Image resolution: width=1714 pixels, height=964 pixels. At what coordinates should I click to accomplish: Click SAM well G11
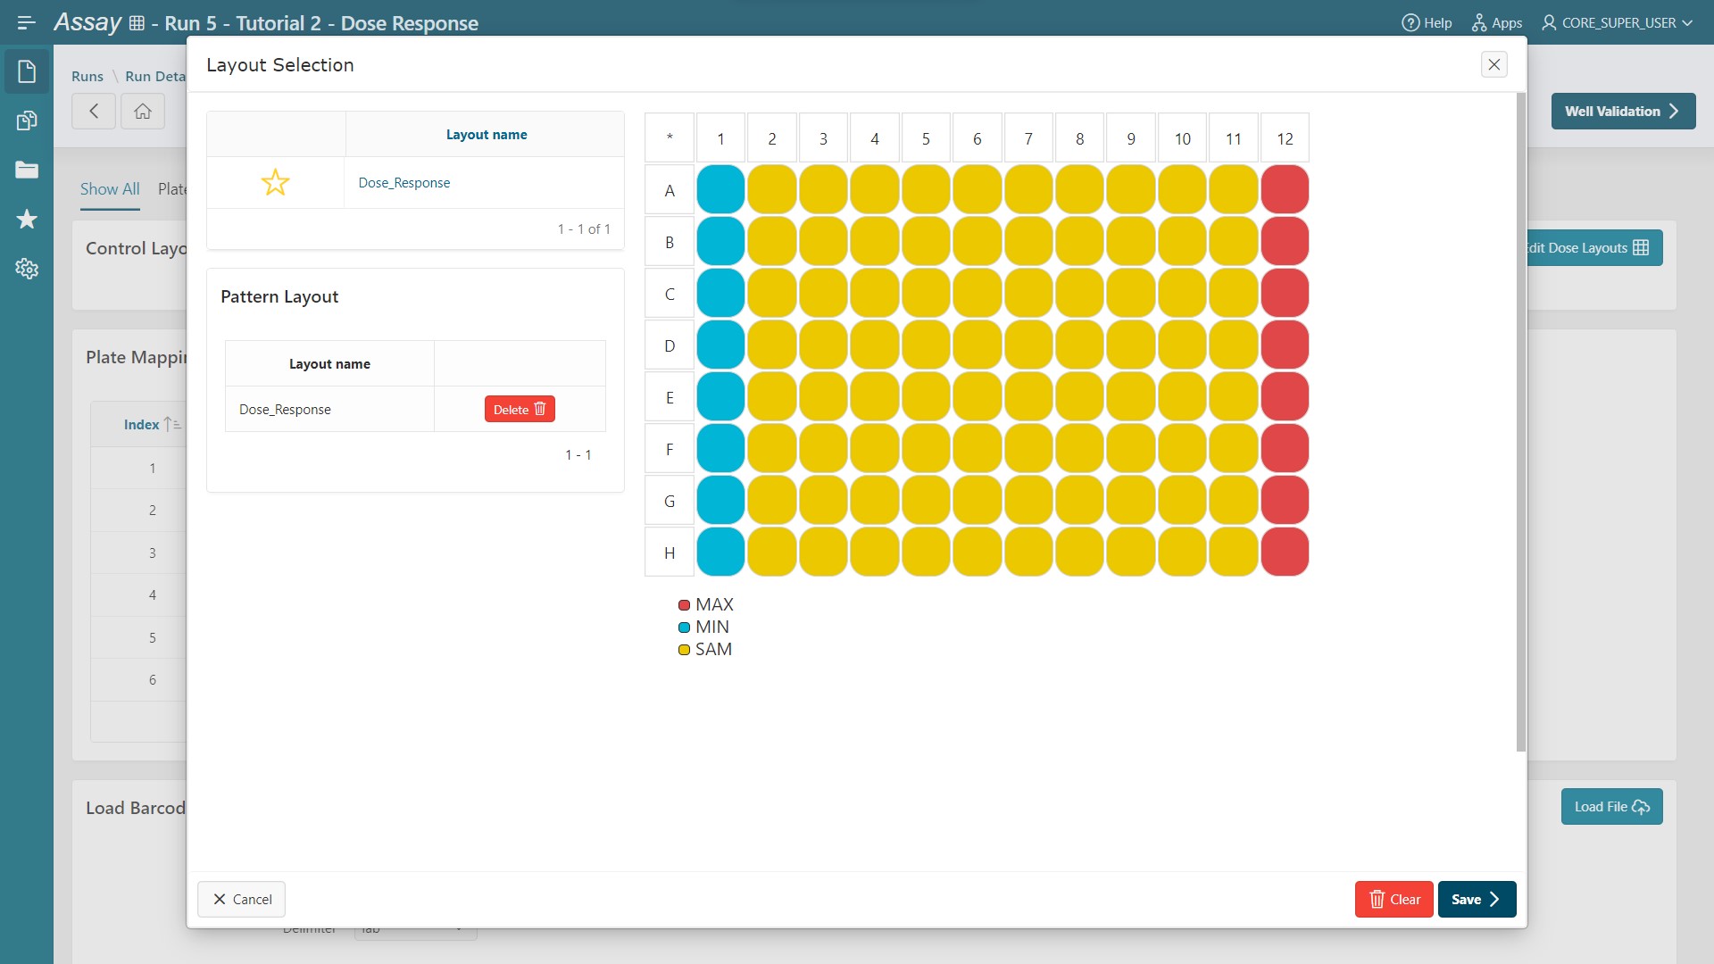tap(1233, 500)
